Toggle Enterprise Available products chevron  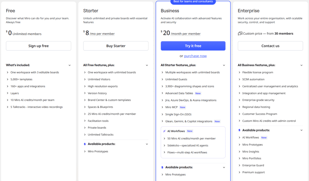click(x=301, y=130)
